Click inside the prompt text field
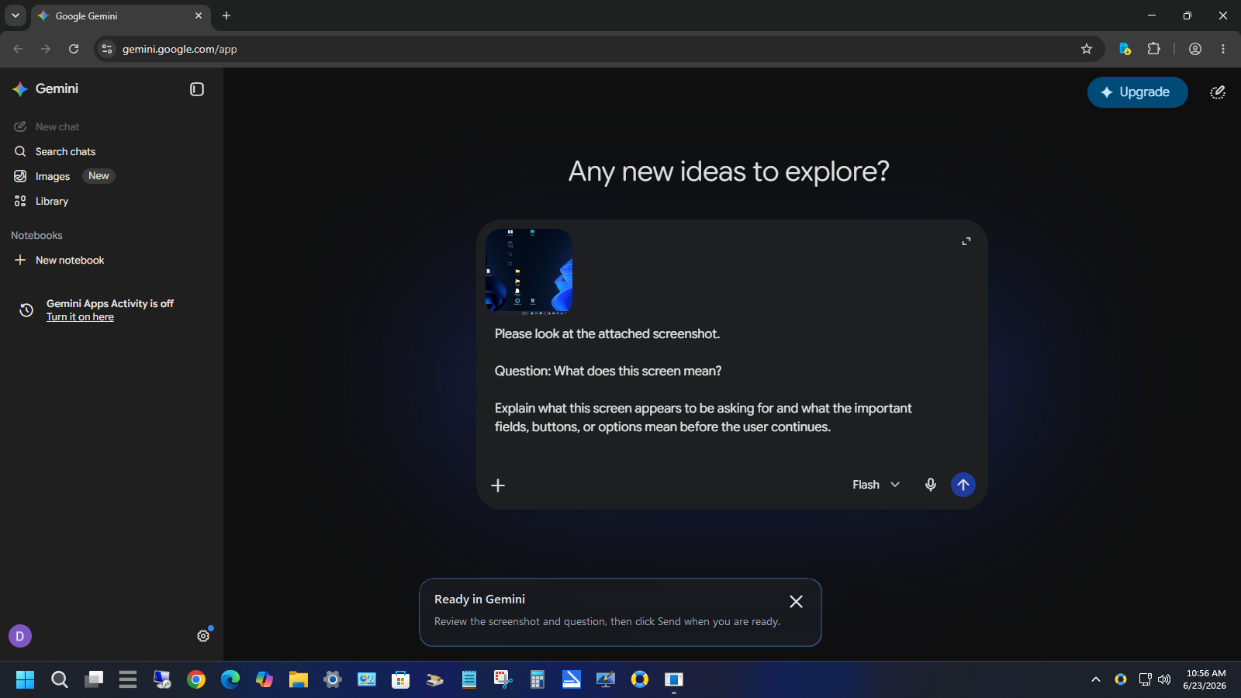The image size is (1241, 698). (703, 380)
